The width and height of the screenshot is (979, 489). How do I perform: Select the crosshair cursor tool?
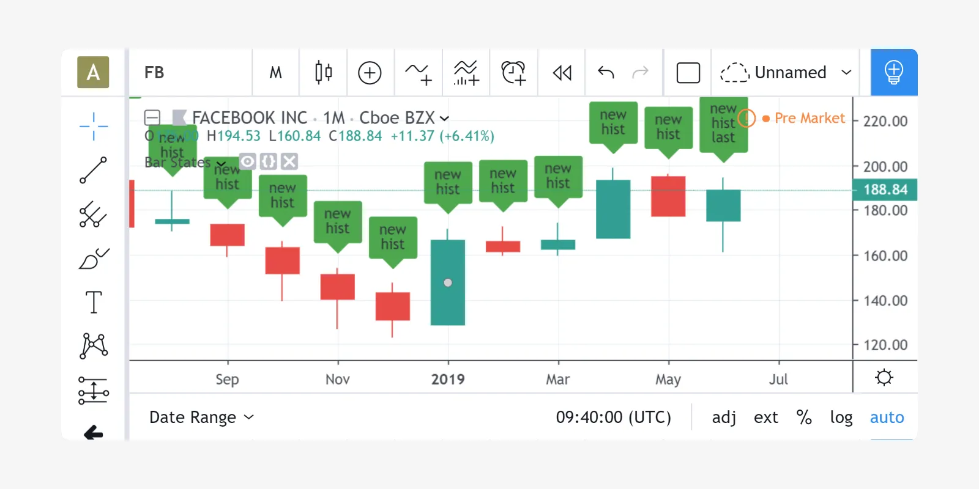click(94, 127)
